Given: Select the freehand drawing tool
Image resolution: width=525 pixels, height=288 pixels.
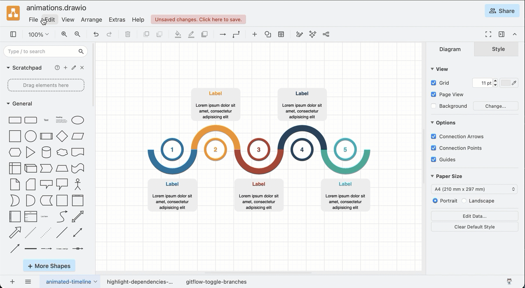Looking at the screenshot, I should click(300, 34).
